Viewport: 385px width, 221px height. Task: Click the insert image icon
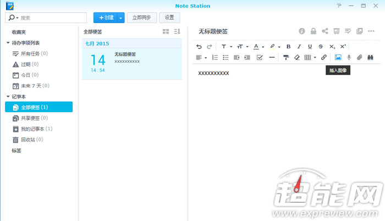pos(338,58)
